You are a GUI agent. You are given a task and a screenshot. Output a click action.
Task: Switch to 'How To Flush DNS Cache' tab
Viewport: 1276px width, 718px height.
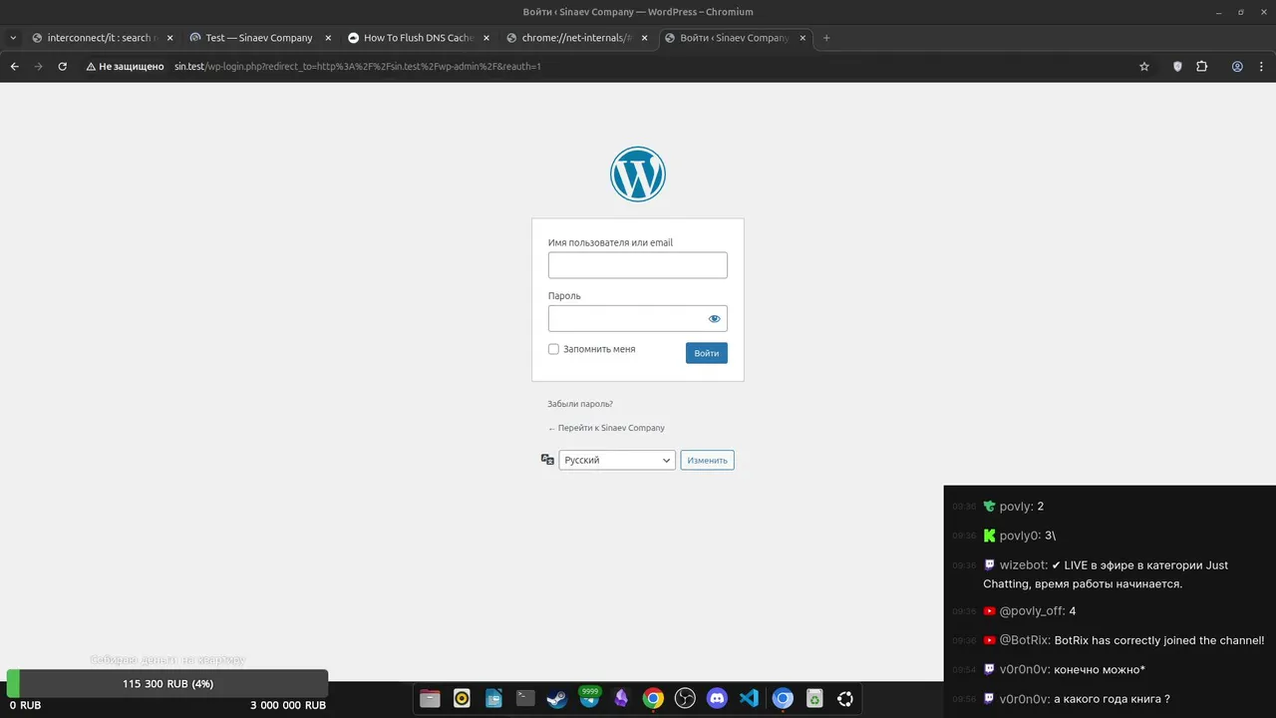418,38
